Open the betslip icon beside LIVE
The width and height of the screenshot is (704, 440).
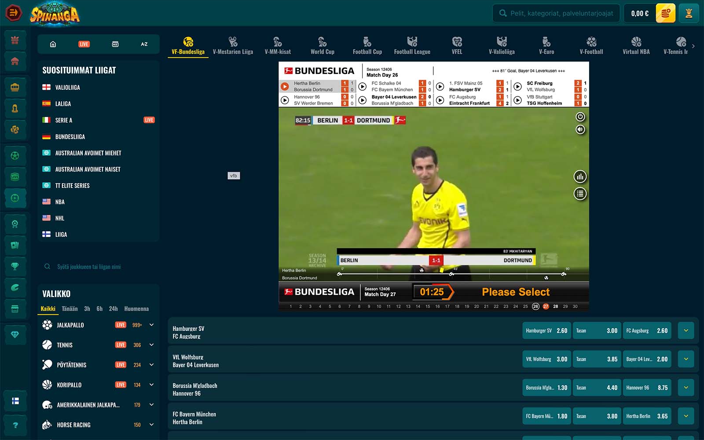(x=115, y=44)
